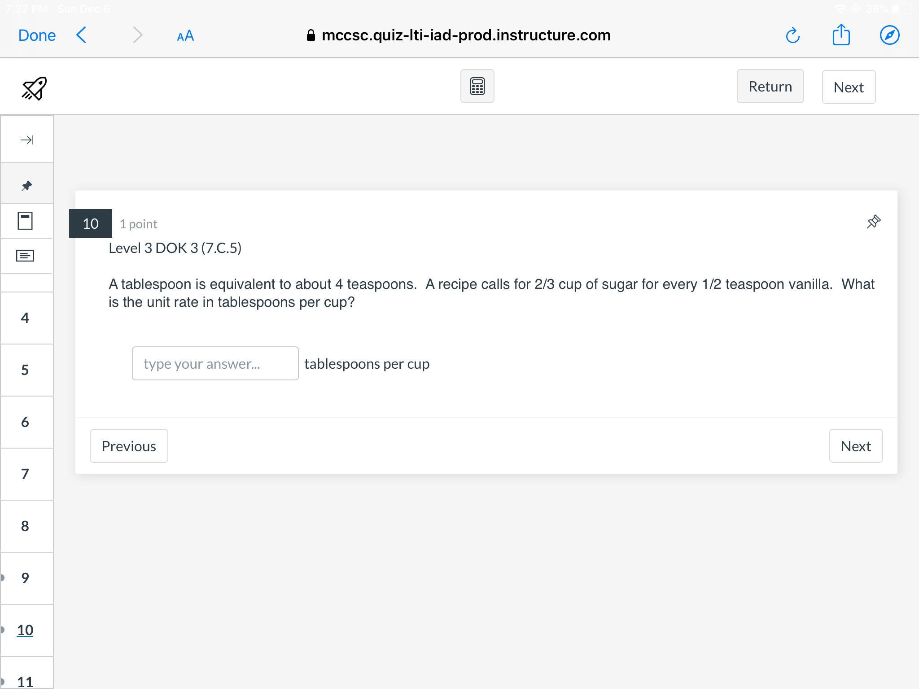The image size is (919, 689).
Task: Open the quiz calculator tool
Action: point(477,86)
